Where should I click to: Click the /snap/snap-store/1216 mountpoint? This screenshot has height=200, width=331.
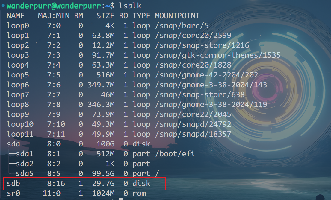[x=202, y=45]
